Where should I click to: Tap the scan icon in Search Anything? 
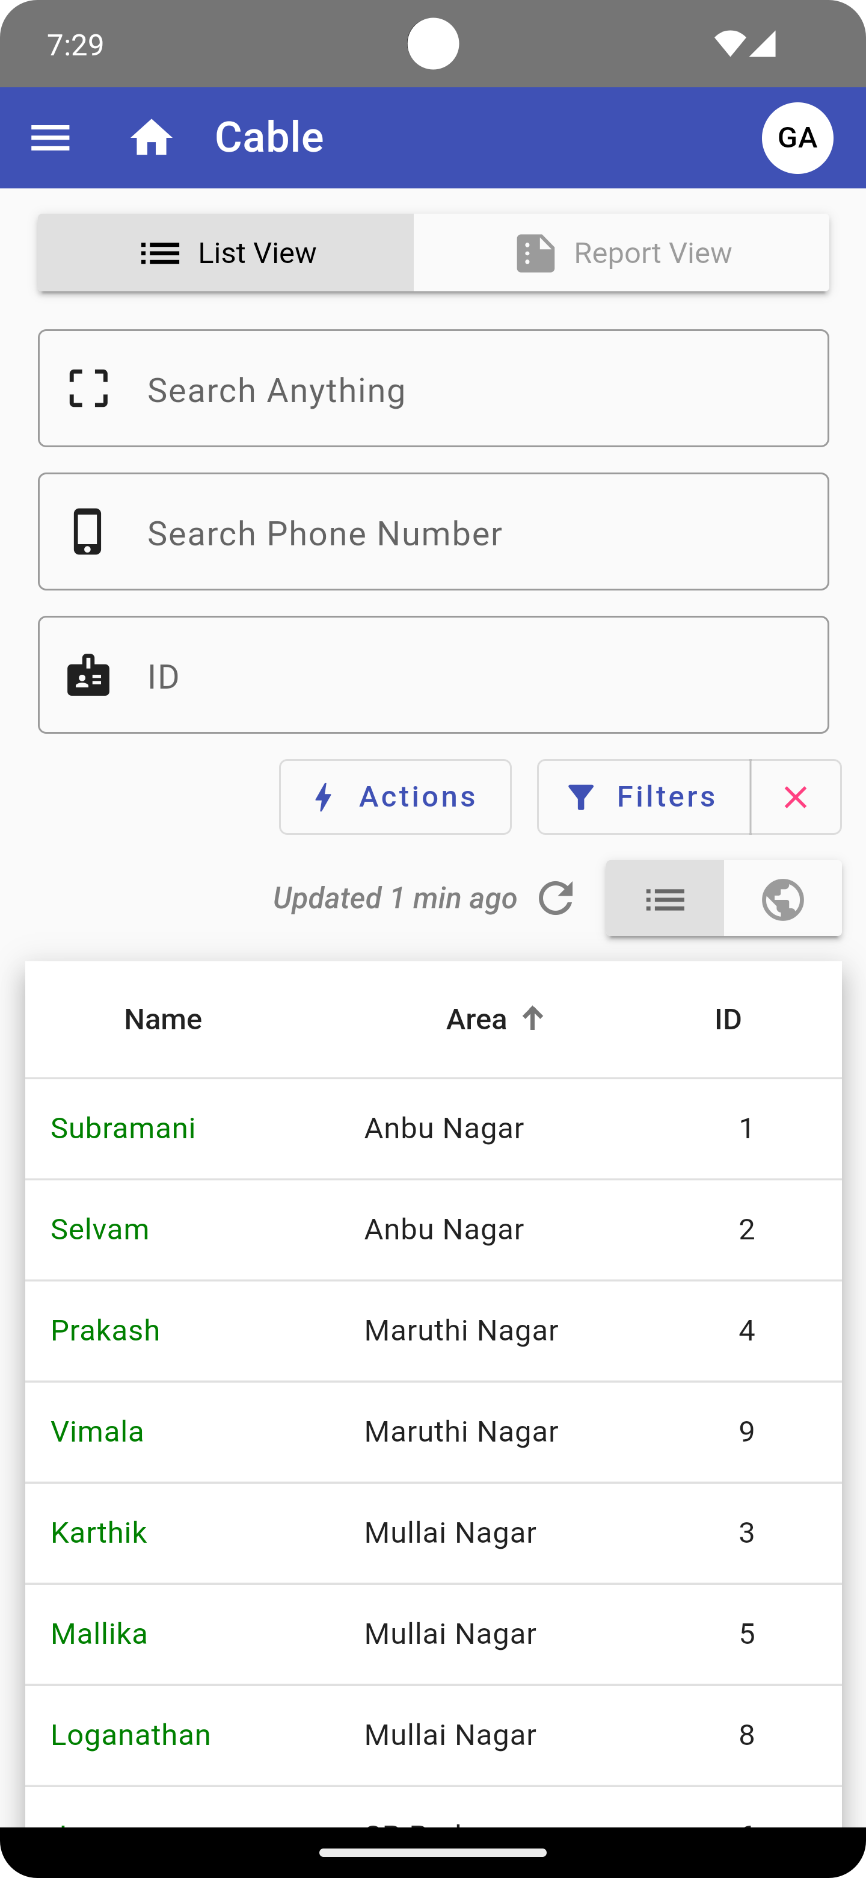(x=88, y=389)
